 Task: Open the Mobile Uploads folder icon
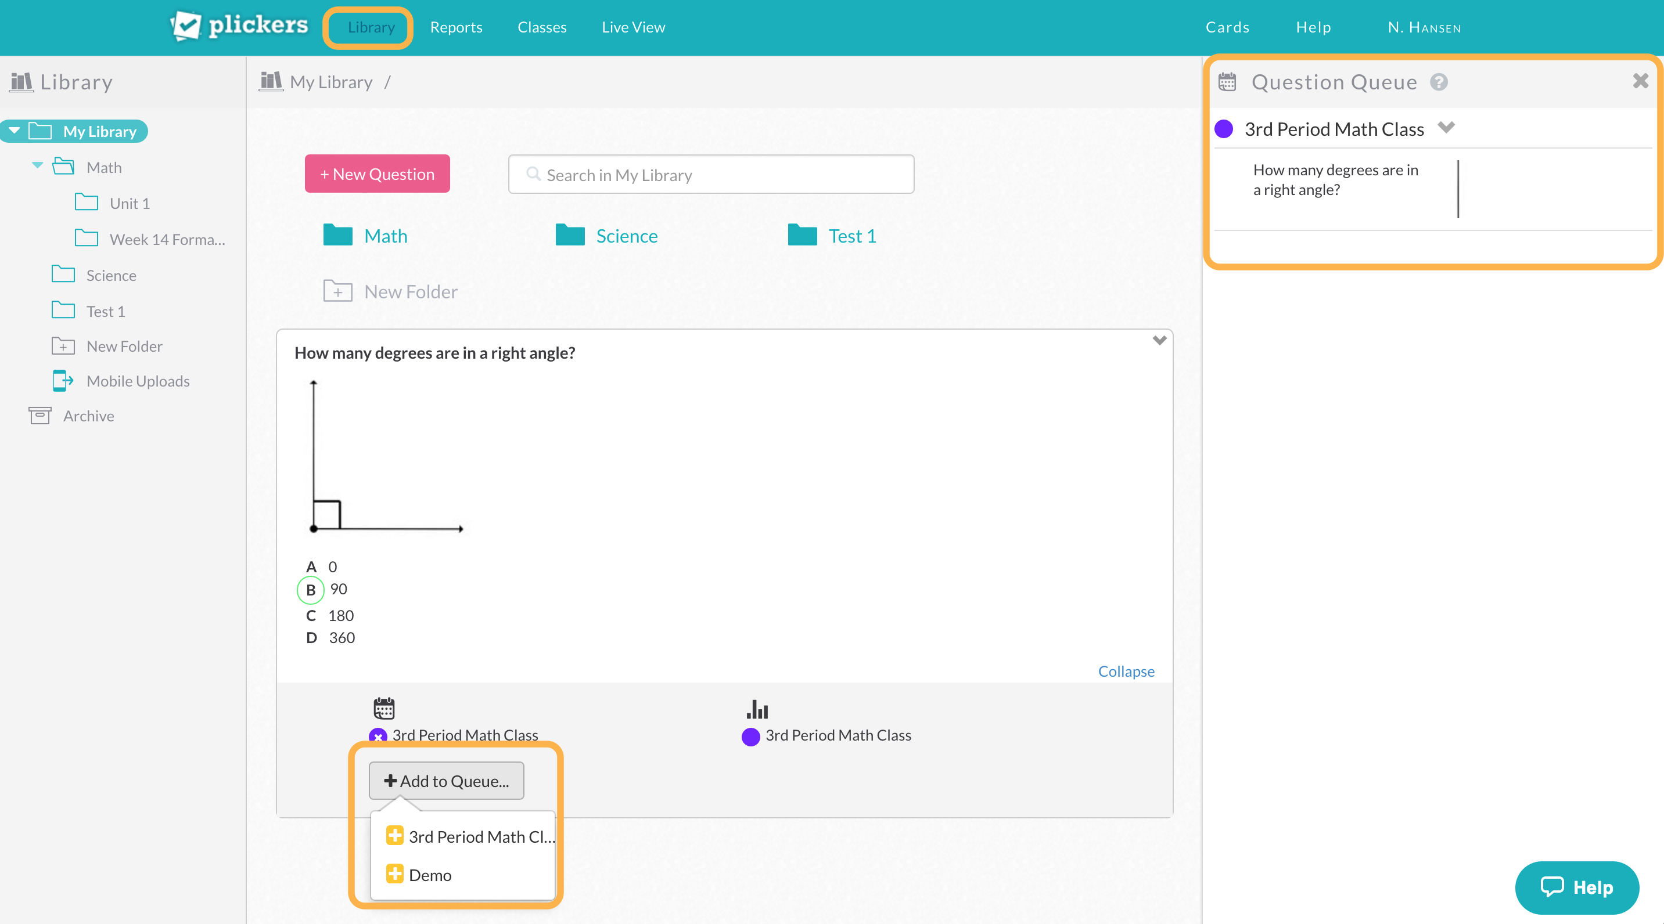tap(63, 381)
